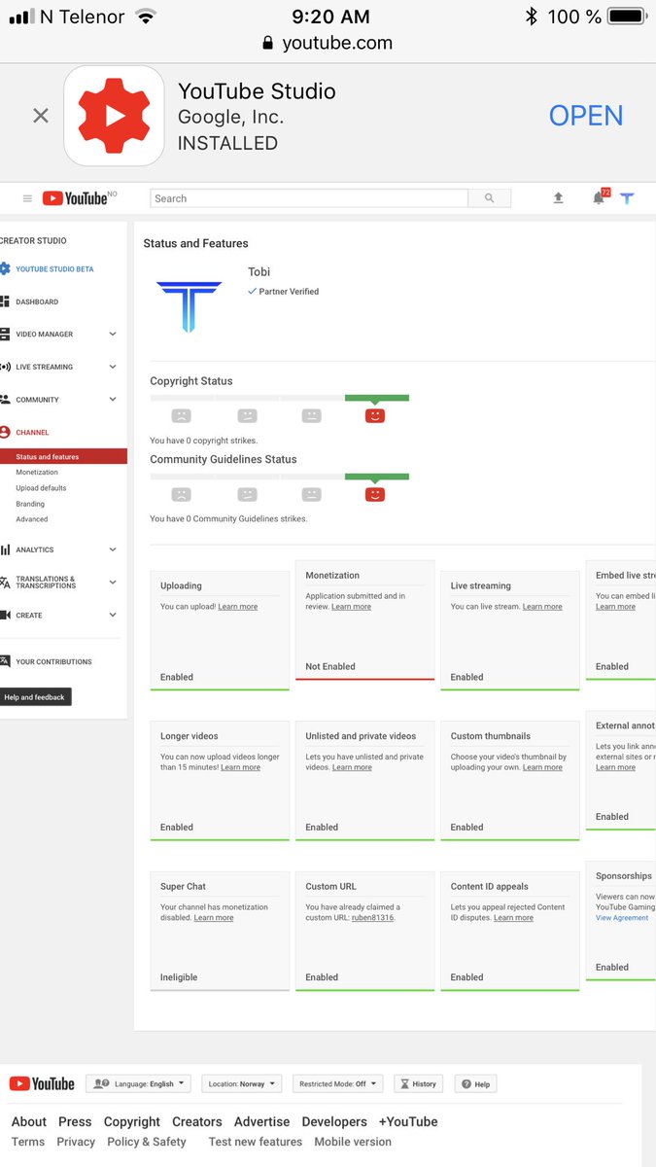The width and height of the screenshot is (656, 1167).
Task: Click the Community people icon
Action: pyautogui.click(x=5, y=400)
